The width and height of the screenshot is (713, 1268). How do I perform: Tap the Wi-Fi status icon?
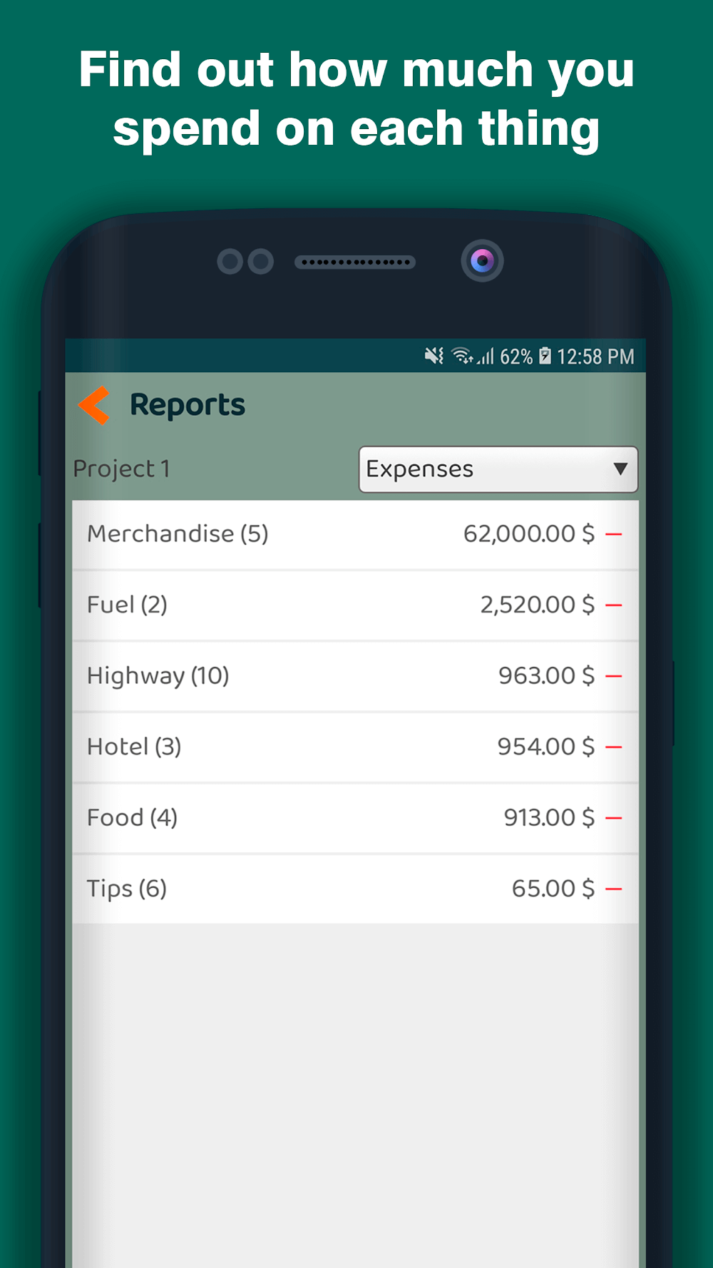(463, 356)
